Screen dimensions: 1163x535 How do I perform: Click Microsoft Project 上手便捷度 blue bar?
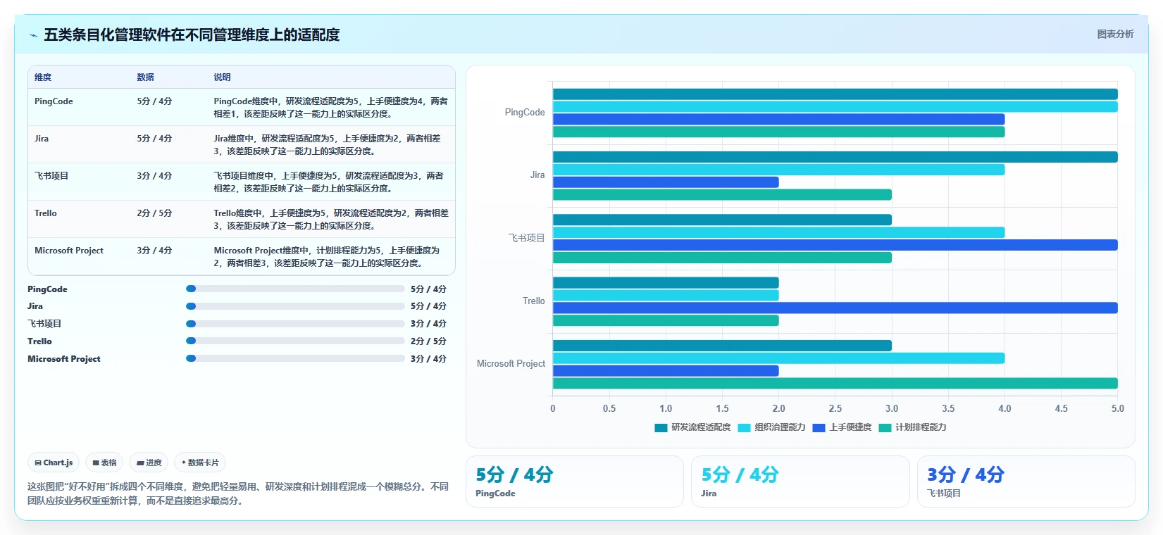point(666,371)
